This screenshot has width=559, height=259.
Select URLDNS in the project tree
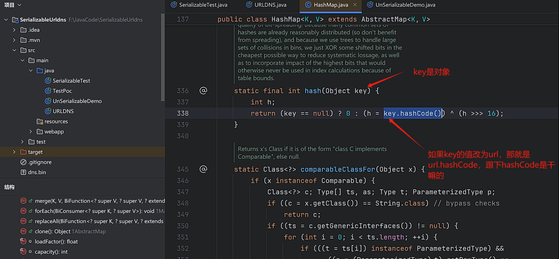pos(63,111)
